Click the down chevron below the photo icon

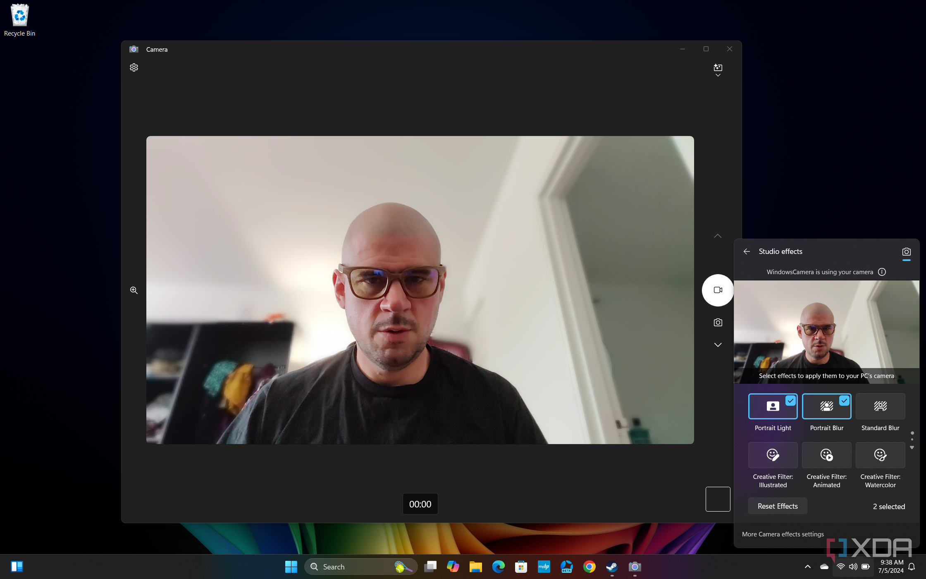point(718,345)
